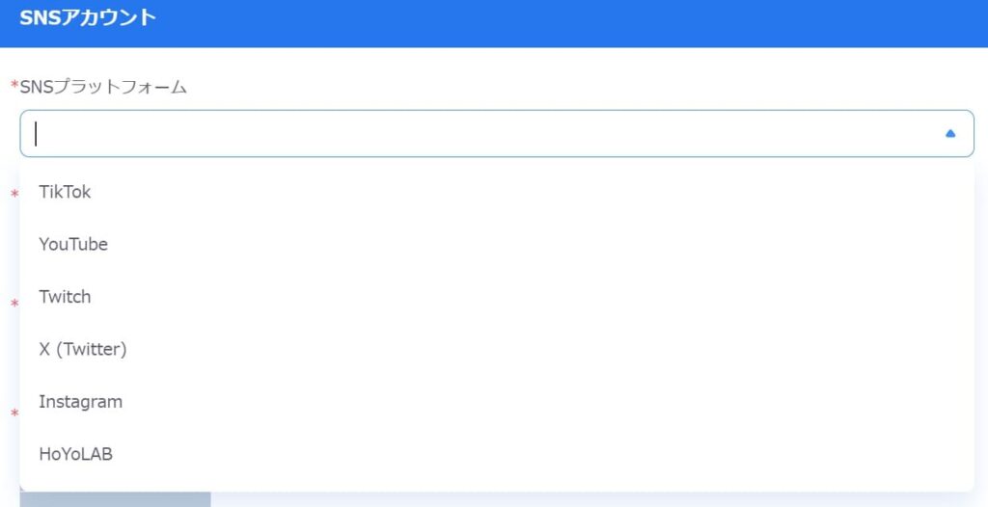
Task: Click the red asterisk left of Twitch
Action: pyautogui.click(x=14, y=303)
